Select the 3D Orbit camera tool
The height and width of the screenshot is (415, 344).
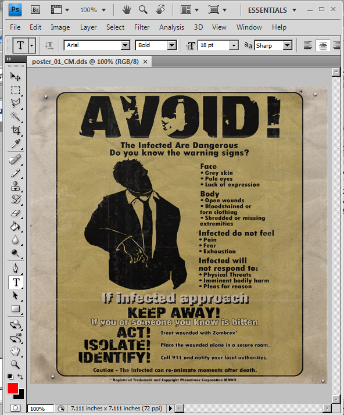[15, 338]
